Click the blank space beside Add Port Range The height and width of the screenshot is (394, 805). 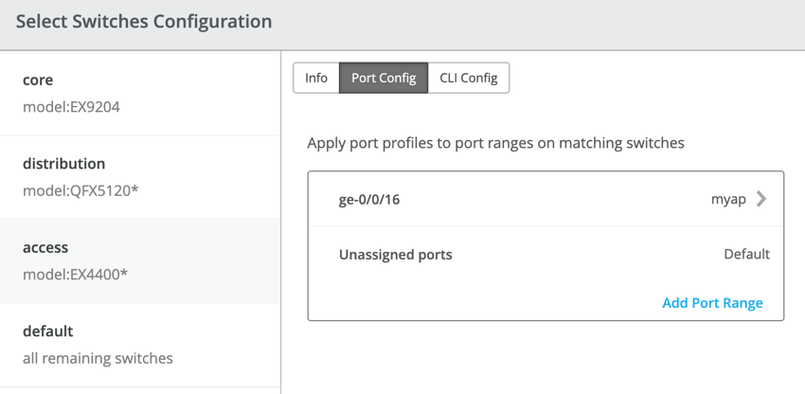tap(474, 303)
